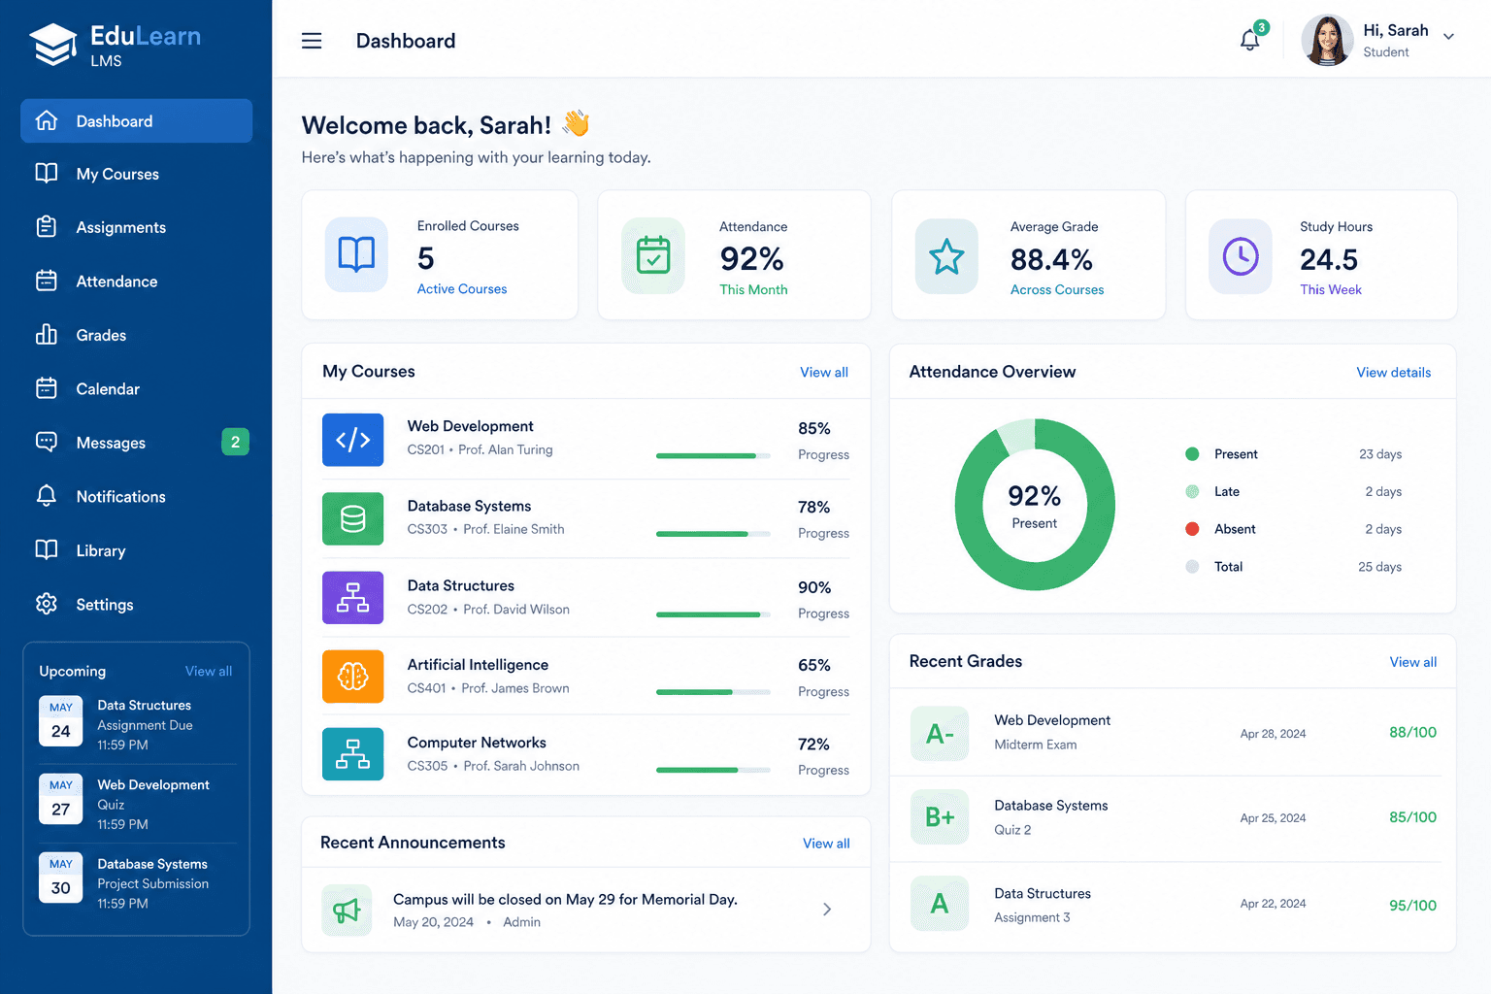Image resolution: width=1491 pixels, height=994 pixels.
Task: Click the Computer Networks course icon
Action: pyautogui.click(x=353, y=754)
